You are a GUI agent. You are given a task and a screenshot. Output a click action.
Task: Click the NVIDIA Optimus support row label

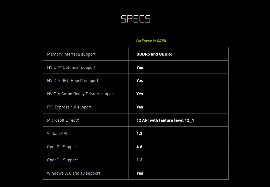(x=71, y=67)
